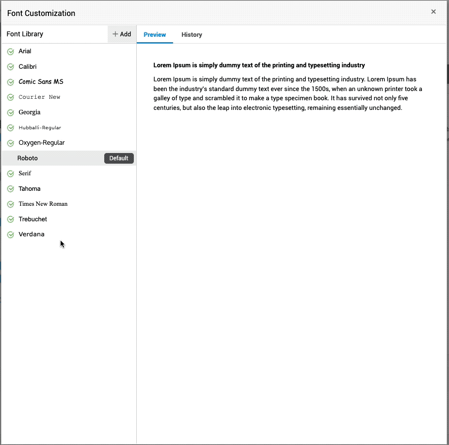Select the Serif font name

25,173
